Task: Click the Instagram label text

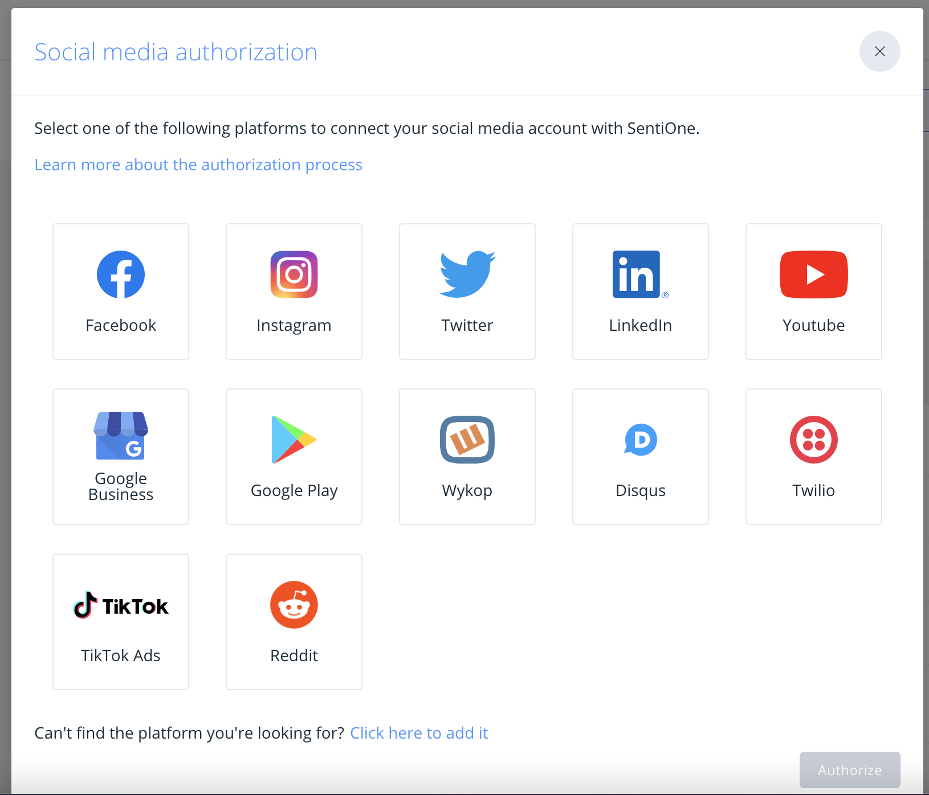Action: click(x=294, y=326)
